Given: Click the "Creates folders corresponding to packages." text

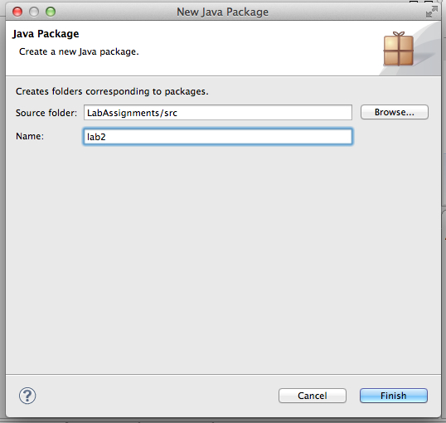Looking at the screenshot, I should coord(112,91).
